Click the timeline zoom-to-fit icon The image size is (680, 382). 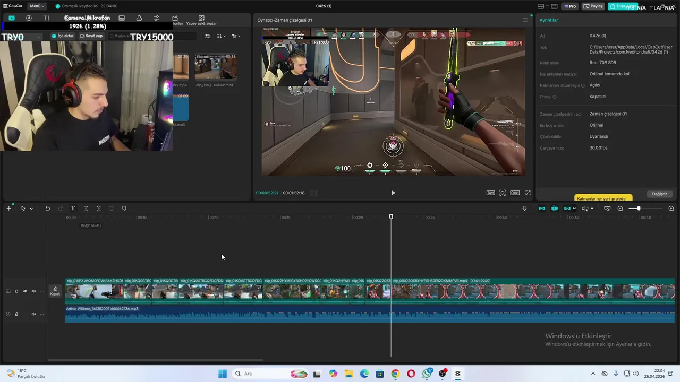(x=607, y=209)
